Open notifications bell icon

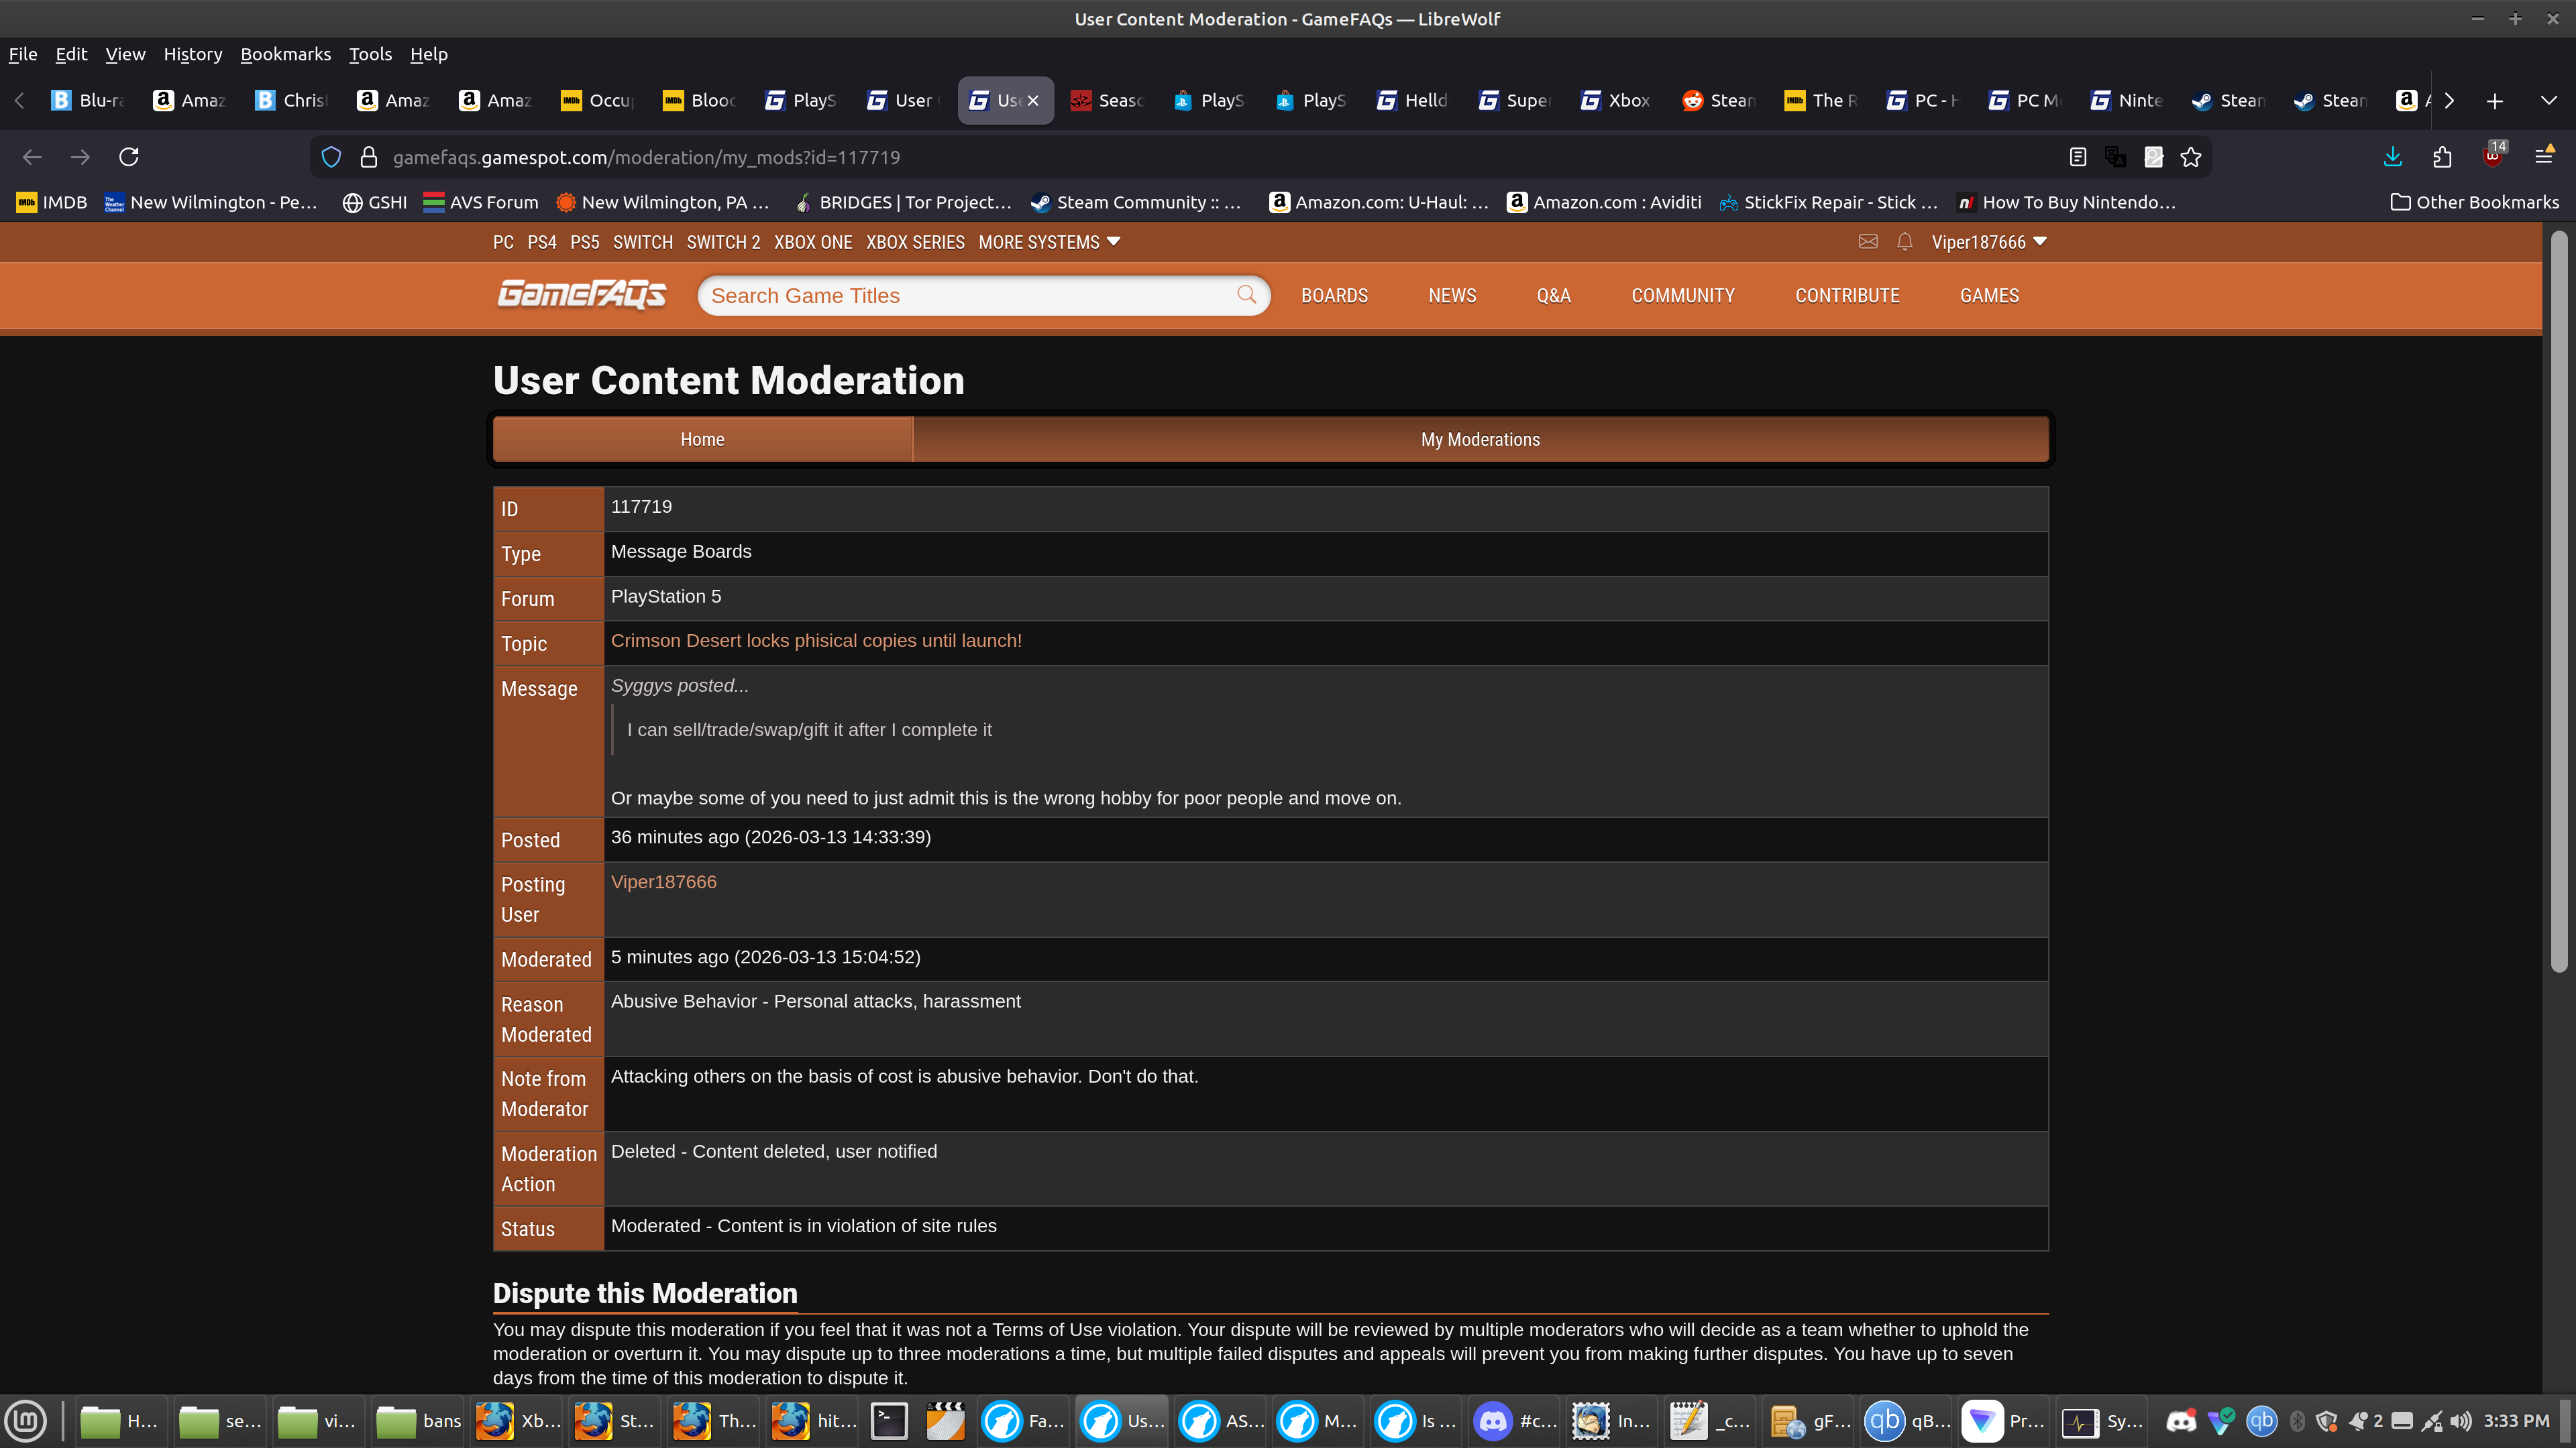point(1904,242)
